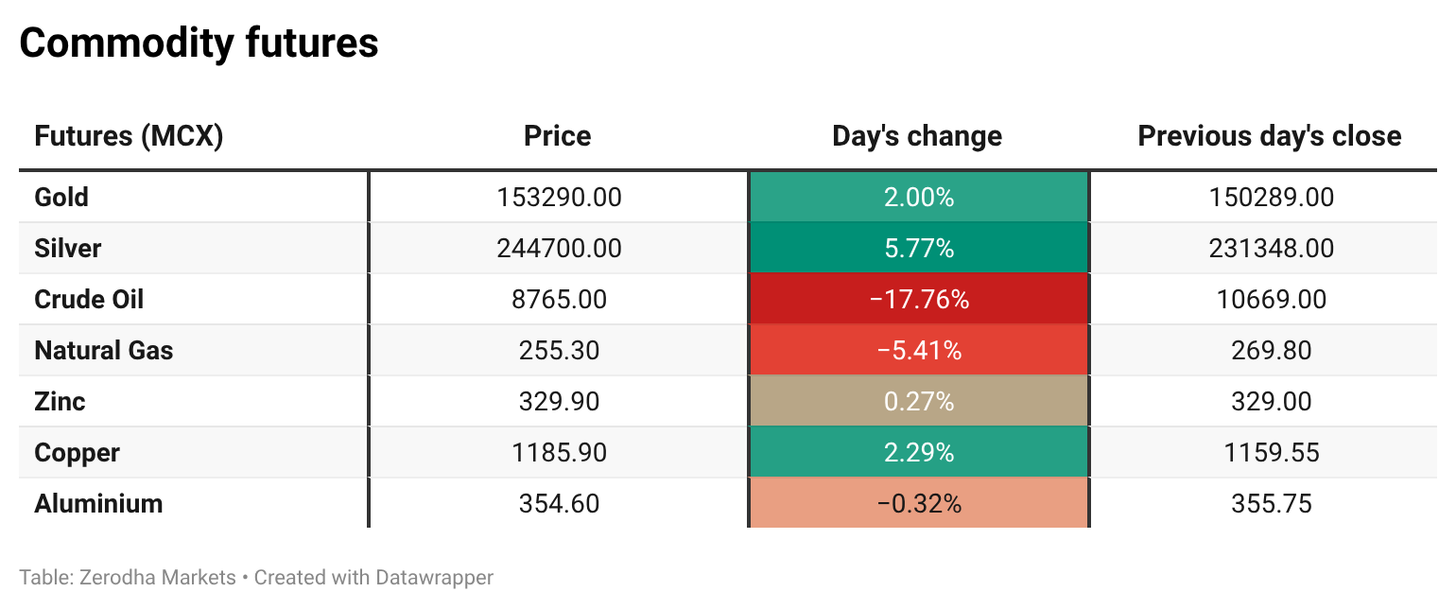The height and width of the screenshot is (609, 1456).
Task: Select the "Futures (MCX)" column header
Action: 129,136
